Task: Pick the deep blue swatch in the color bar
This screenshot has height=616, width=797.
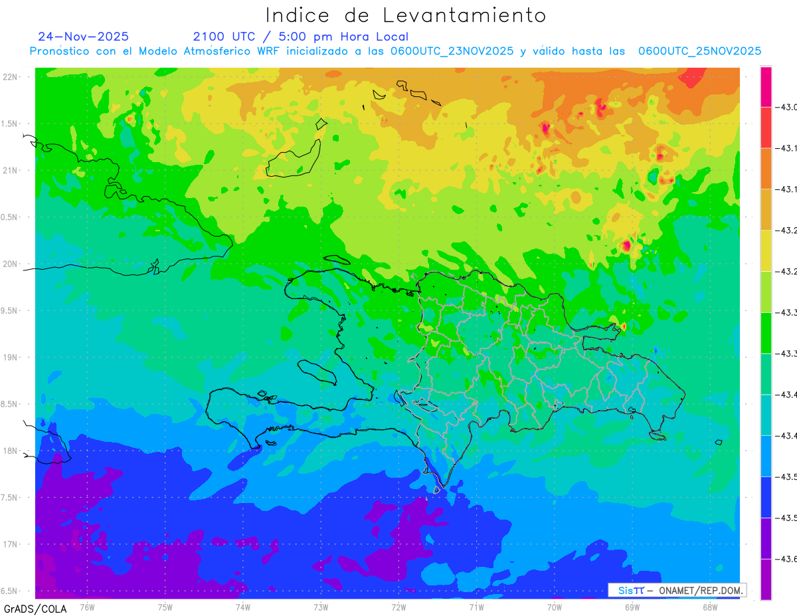Action: [766, 497]
